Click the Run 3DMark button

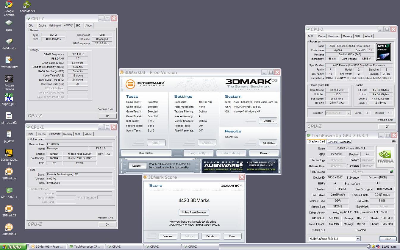(x=146, y=153)
